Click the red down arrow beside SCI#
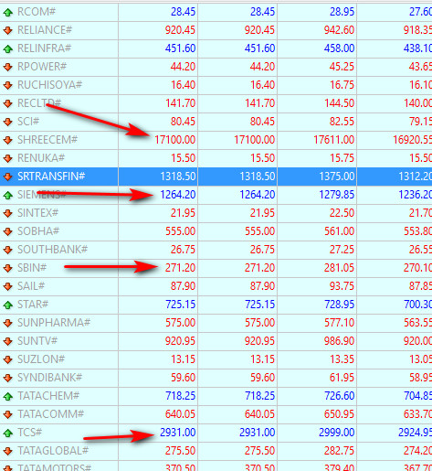The height and width of the screenshot is (471, 432). (8, 122)
